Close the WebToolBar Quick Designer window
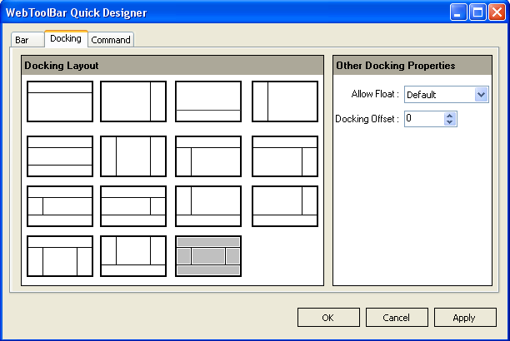The width and height of the screenshot is (510, 341). coord(497,12)
